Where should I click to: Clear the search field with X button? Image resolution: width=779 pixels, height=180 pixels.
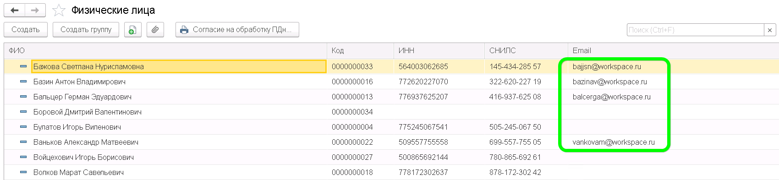coord(770,30)
